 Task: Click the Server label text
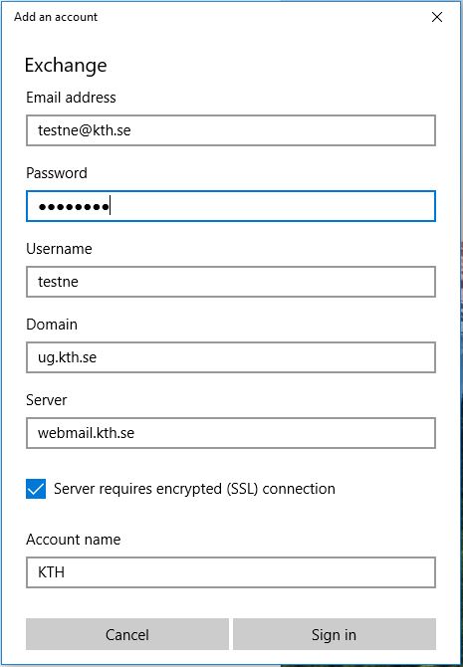tap(47, 400)
